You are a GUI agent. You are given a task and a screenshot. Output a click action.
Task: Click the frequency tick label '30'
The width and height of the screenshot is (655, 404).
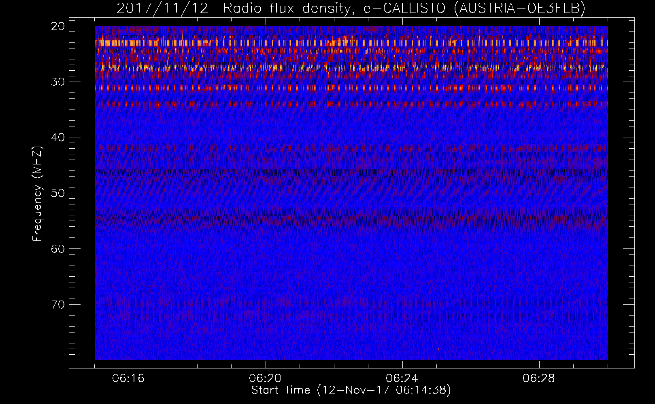click(58, 82)
